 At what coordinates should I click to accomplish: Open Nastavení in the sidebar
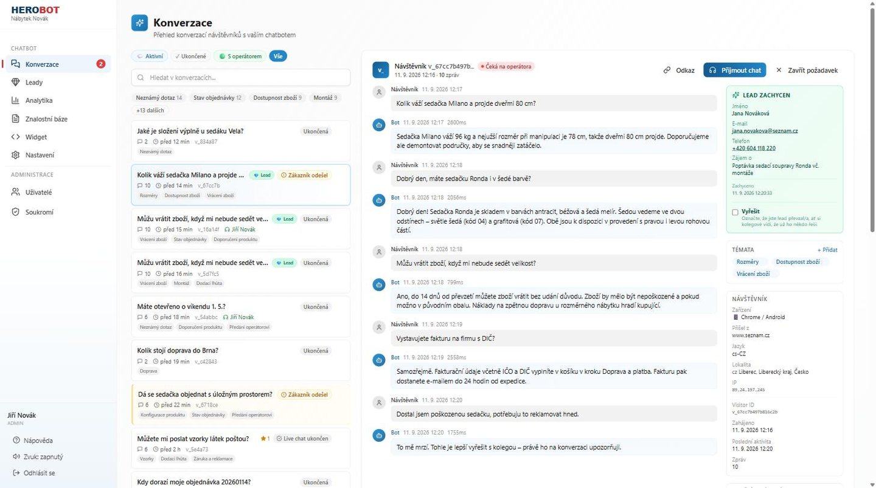58,155
